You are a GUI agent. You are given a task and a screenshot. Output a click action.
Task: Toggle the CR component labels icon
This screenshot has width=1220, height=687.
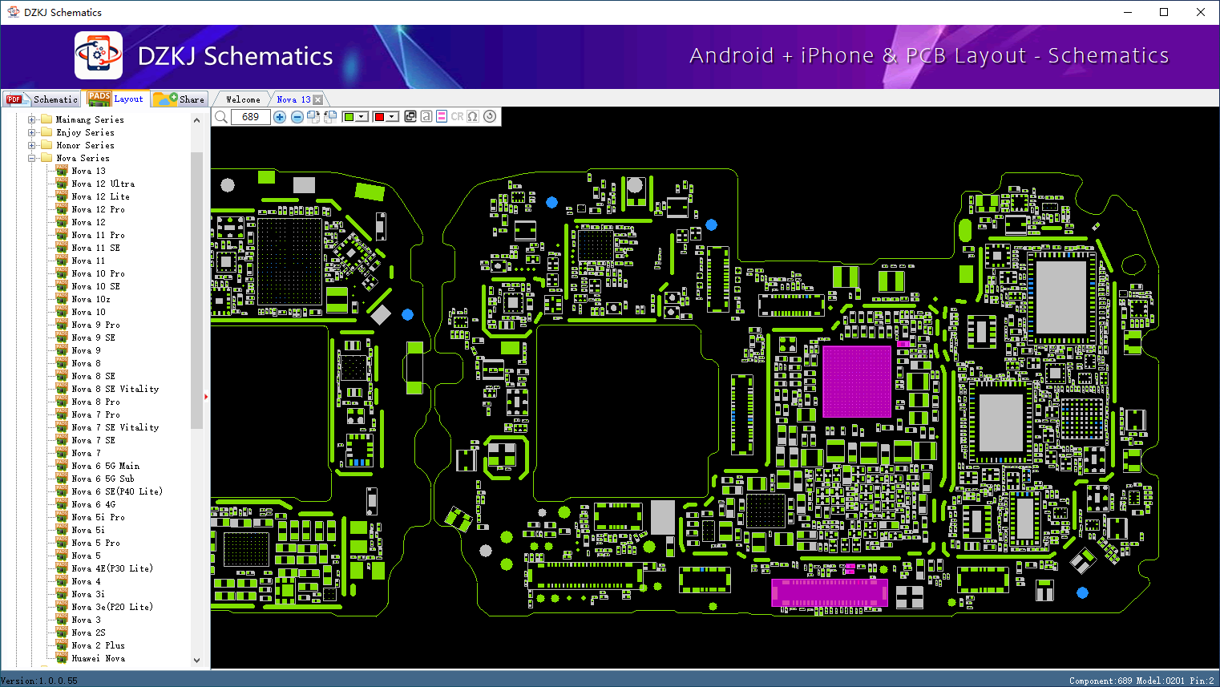tap(457, 117)
